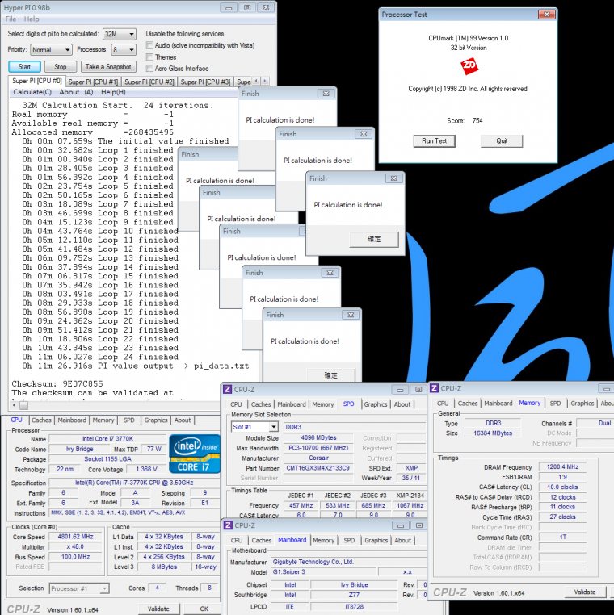Expand the Priority dropdown set to Normal
The image size is (614, 615).
(x=51, y=50)
